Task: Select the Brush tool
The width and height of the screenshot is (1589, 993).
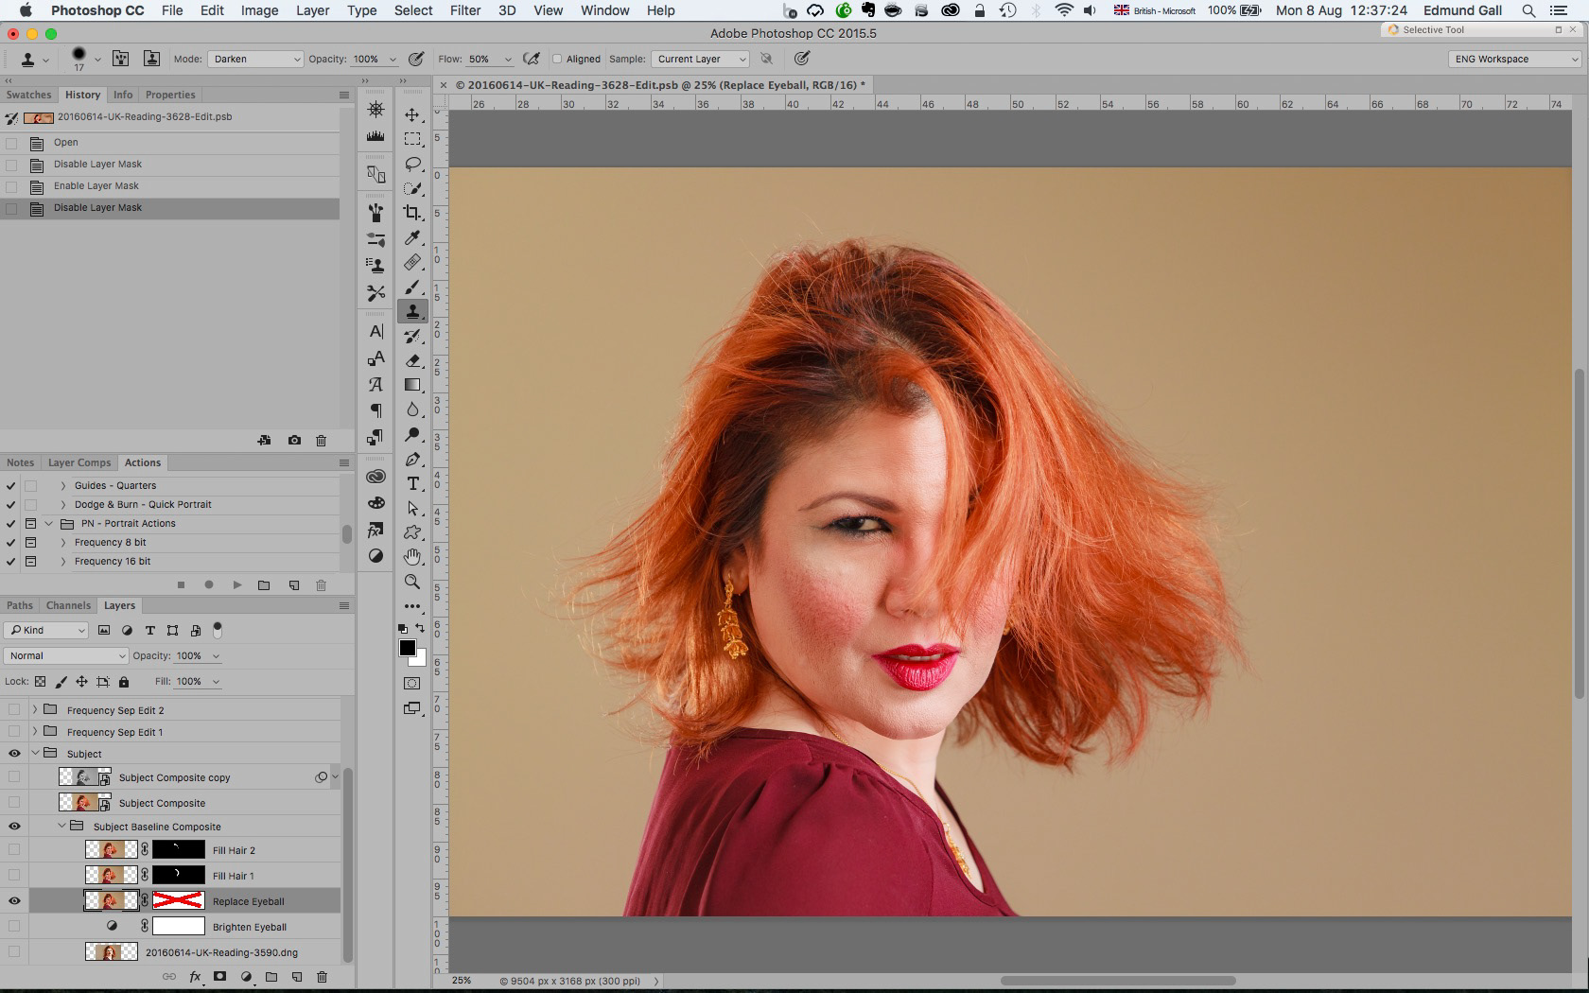Action: [x=412, y=287]
